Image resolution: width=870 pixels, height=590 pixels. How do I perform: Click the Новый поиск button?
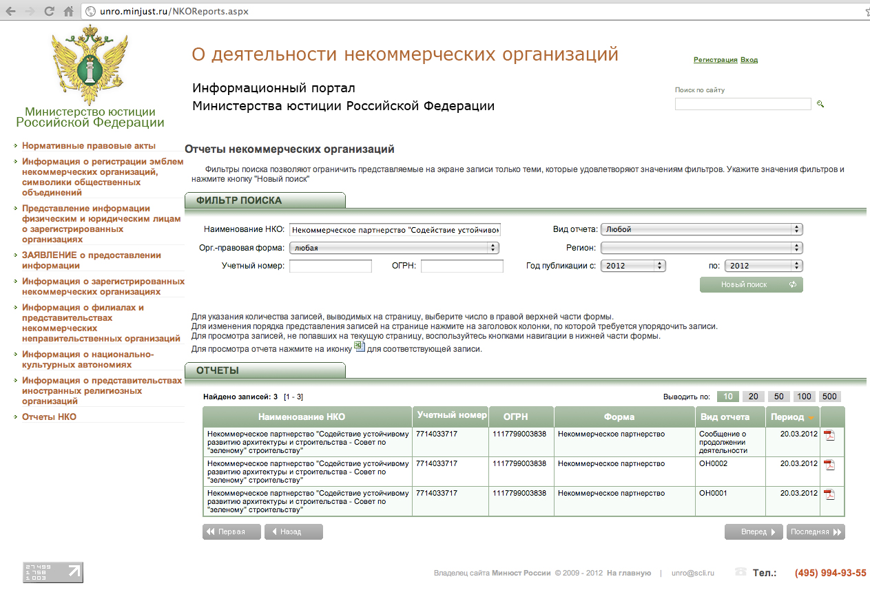click(751, 284)
